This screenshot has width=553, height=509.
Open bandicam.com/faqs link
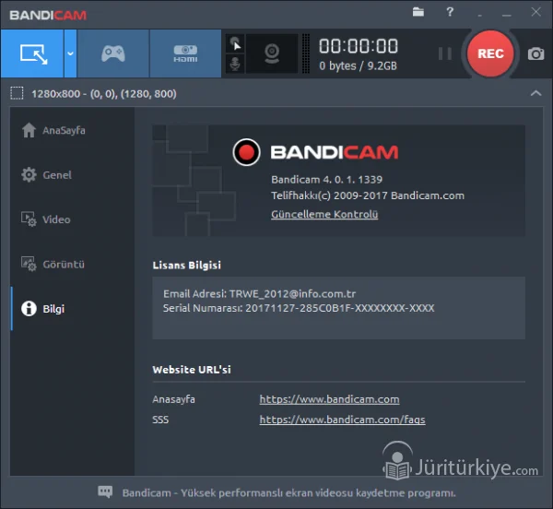(343, 420)
